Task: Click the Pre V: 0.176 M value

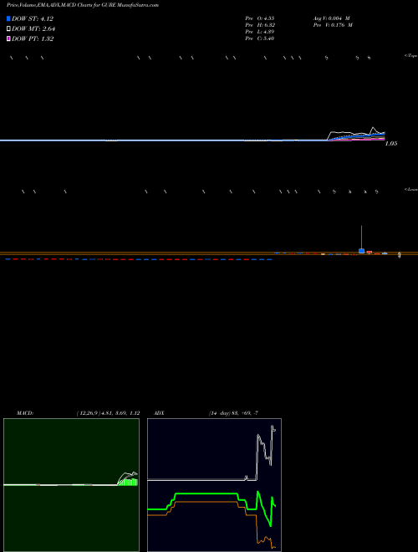Action: click(333, 25)
